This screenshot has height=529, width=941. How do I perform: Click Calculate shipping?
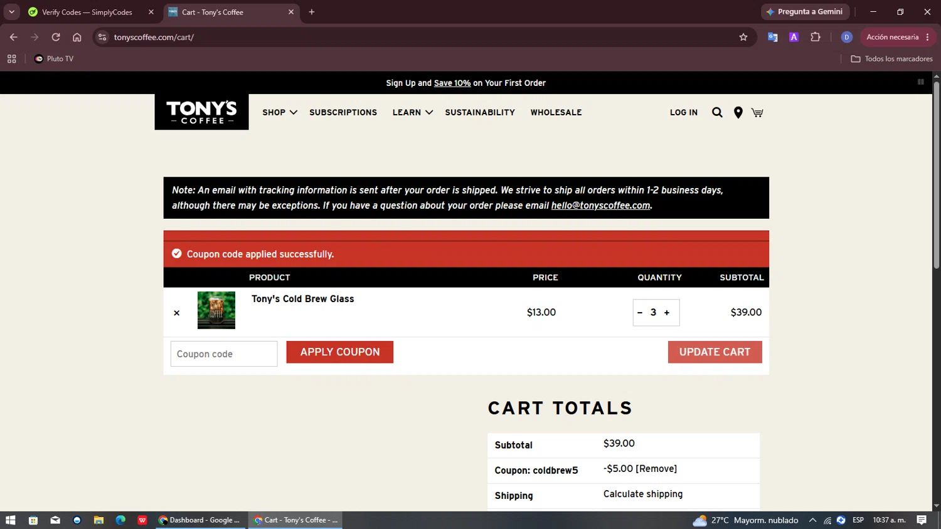643,494
